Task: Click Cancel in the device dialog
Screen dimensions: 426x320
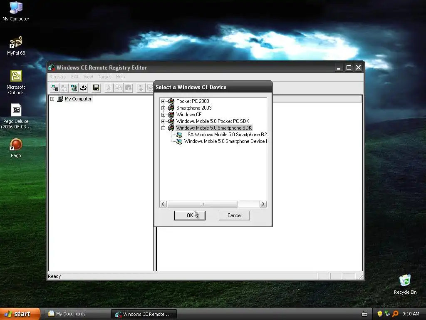Action: [x=234, y=215]
